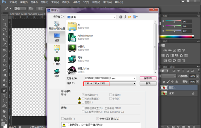Open the 帮助(H) menu
Viewport: 201px width, 128px height.
(119, 2)
